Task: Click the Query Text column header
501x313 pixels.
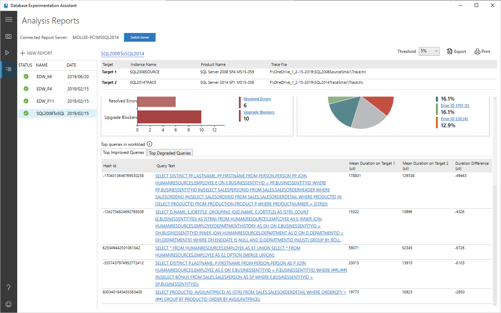Action: click(166, 166)
